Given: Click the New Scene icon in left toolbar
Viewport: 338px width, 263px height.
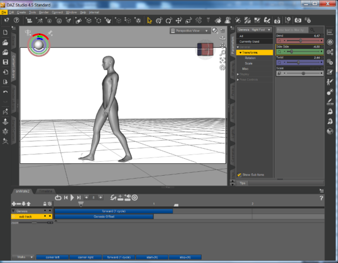Looking at the screenshot, I should point(5,32).
